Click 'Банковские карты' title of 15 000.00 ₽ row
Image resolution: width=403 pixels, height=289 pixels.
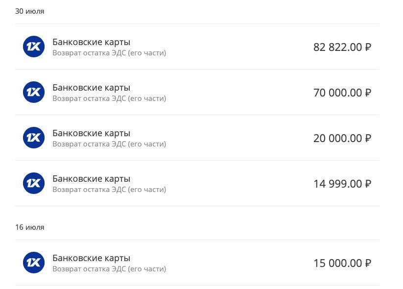coord(91,258)
